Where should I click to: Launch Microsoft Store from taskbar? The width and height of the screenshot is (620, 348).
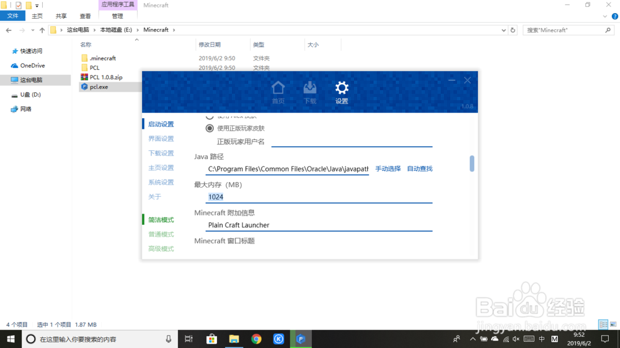[x=211, y=339]
